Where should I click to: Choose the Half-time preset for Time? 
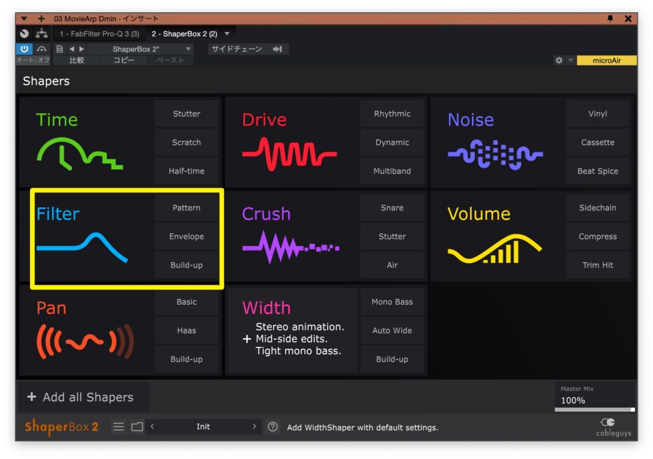click(x=186, y=171)
